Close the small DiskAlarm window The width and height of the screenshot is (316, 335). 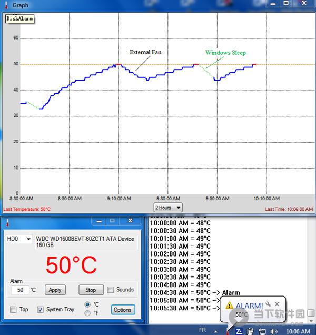tap(130, 221)
